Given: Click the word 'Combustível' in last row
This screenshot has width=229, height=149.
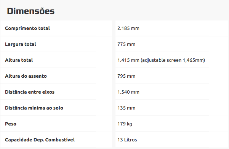Looking at the screenshot, I should coord(60,140).
